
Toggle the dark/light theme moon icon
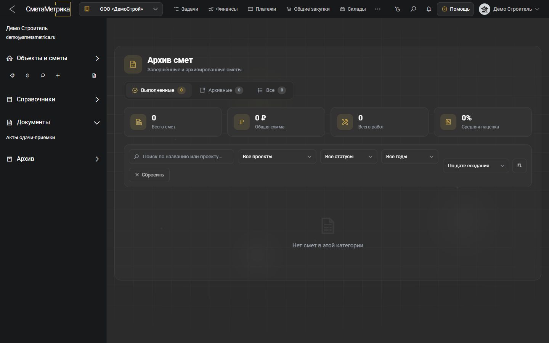point(398,9)
